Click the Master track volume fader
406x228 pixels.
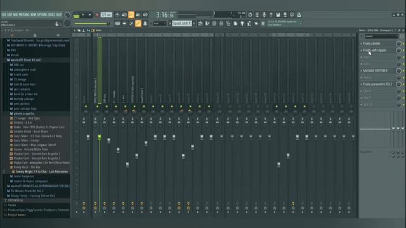coord(88,137)
